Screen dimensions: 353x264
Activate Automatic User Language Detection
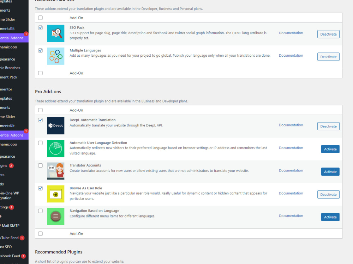(x=330, y=149)
